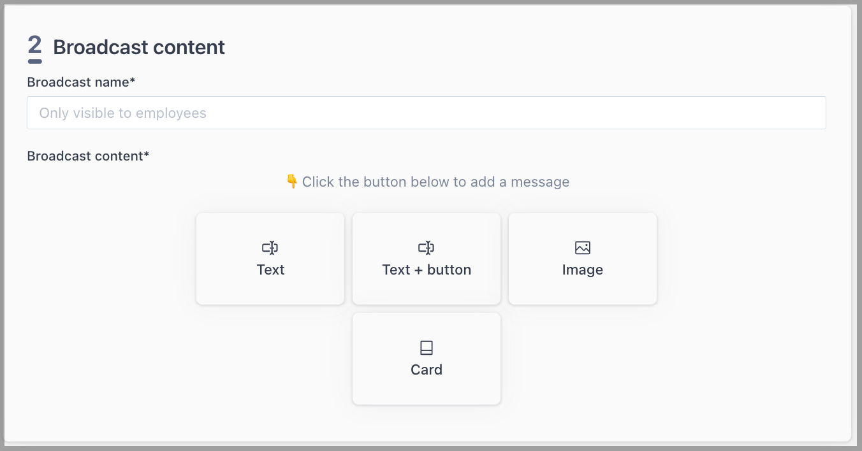
Task: Click the icon above Text + button label
Action: tap(427, 248)
